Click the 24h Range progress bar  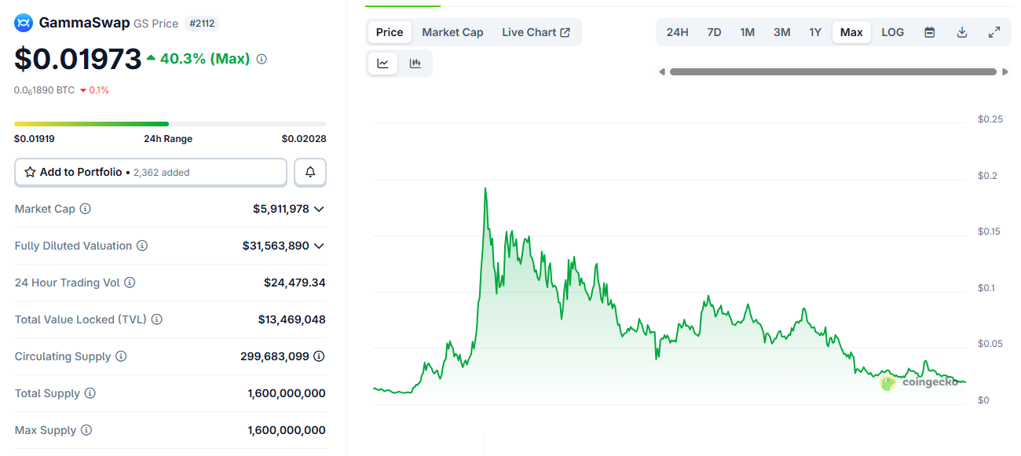click(x=170, y=124)
